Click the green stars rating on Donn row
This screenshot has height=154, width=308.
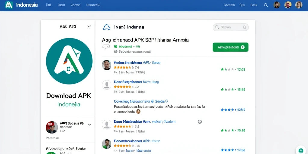click(x=227, y=130)
